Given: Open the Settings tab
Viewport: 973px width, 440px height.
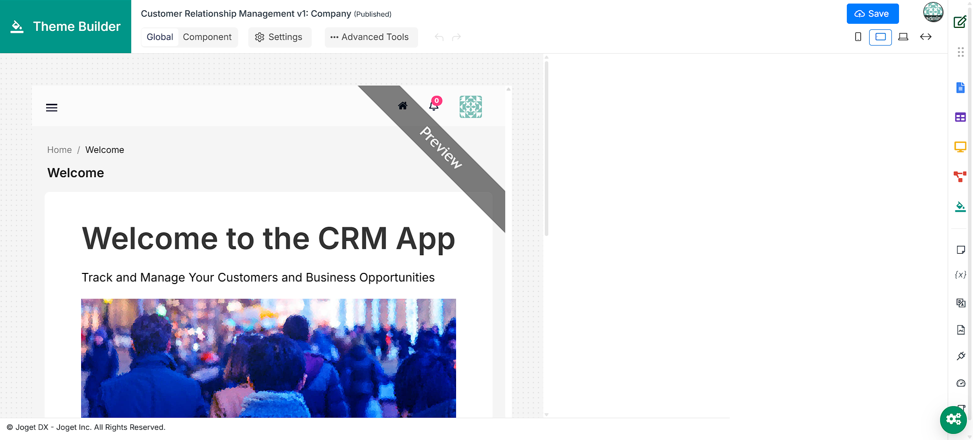Looking at the screenshot, I should point(279,37).
